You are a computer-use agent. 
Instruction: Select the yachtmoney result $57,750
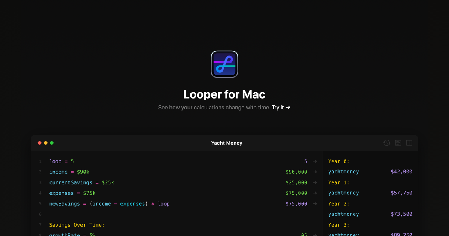pyautogui.click(x=402, y=193)
